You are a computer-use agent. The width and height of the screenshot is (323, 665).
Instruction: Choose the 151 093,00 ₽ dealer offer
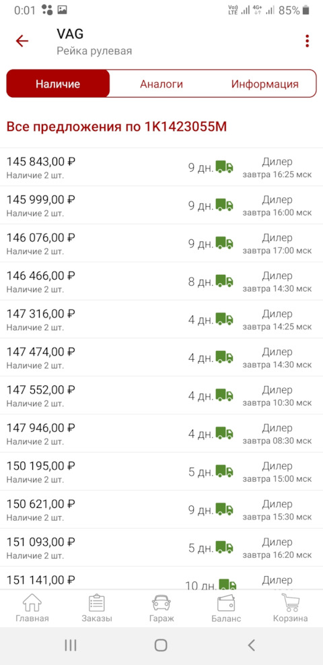tap(161, 548)
